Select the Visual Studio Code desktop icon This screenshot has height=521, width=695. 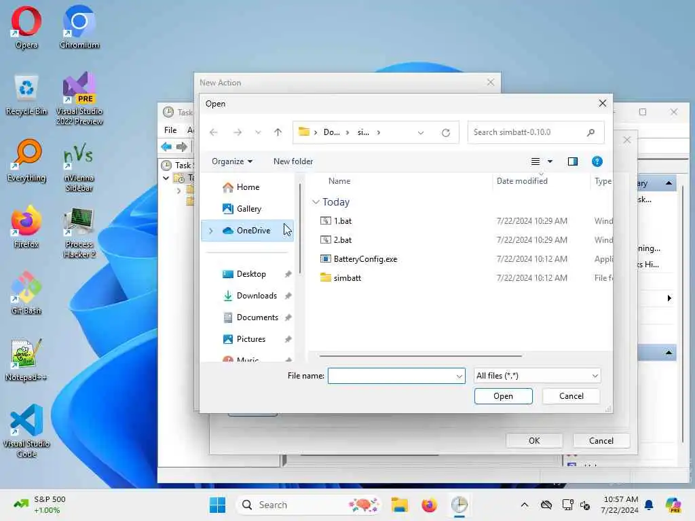click(x=26, y=431)
